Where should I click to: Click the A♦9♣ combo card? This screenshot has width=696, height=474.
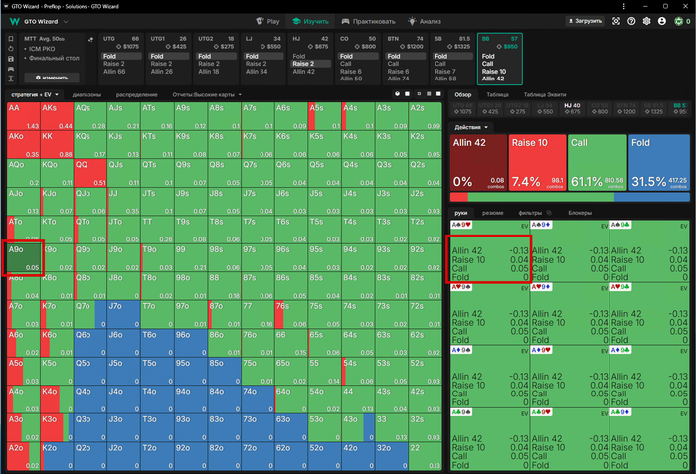(649, 377)
